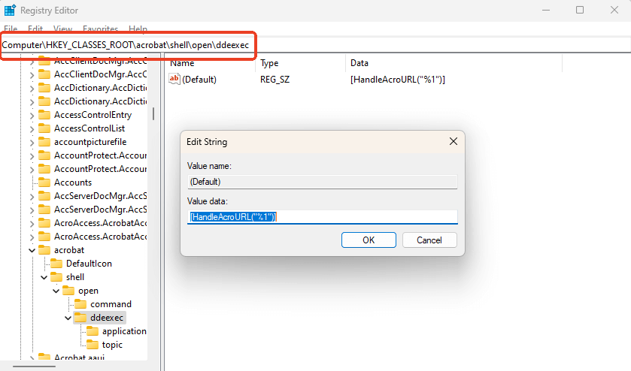Viewport: 631px width, 371px height.
Task: Select the ddeexec tree key
Action: [107, 318]
